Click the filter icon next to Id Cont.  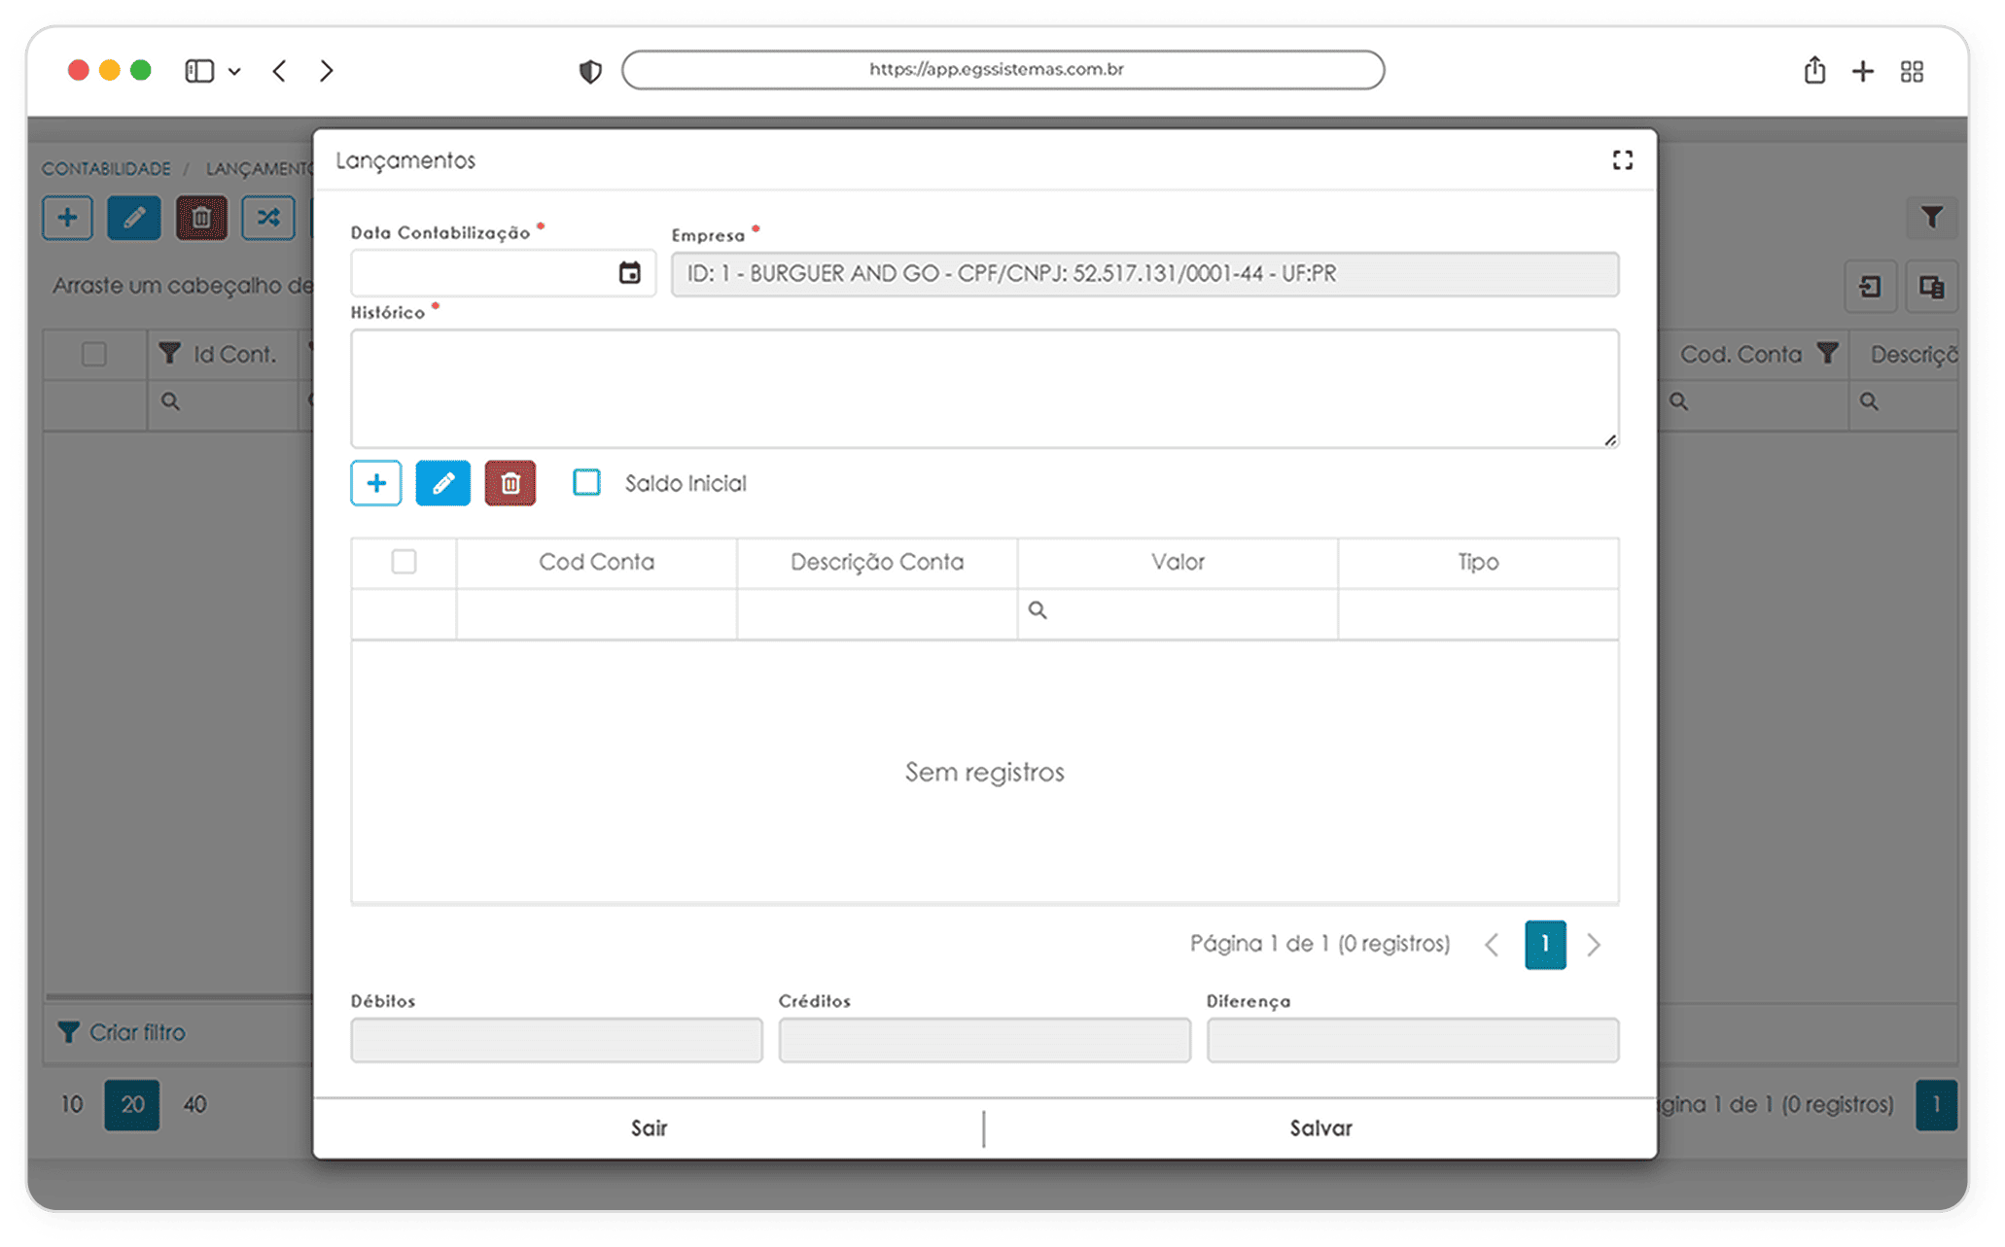[170, 354]
